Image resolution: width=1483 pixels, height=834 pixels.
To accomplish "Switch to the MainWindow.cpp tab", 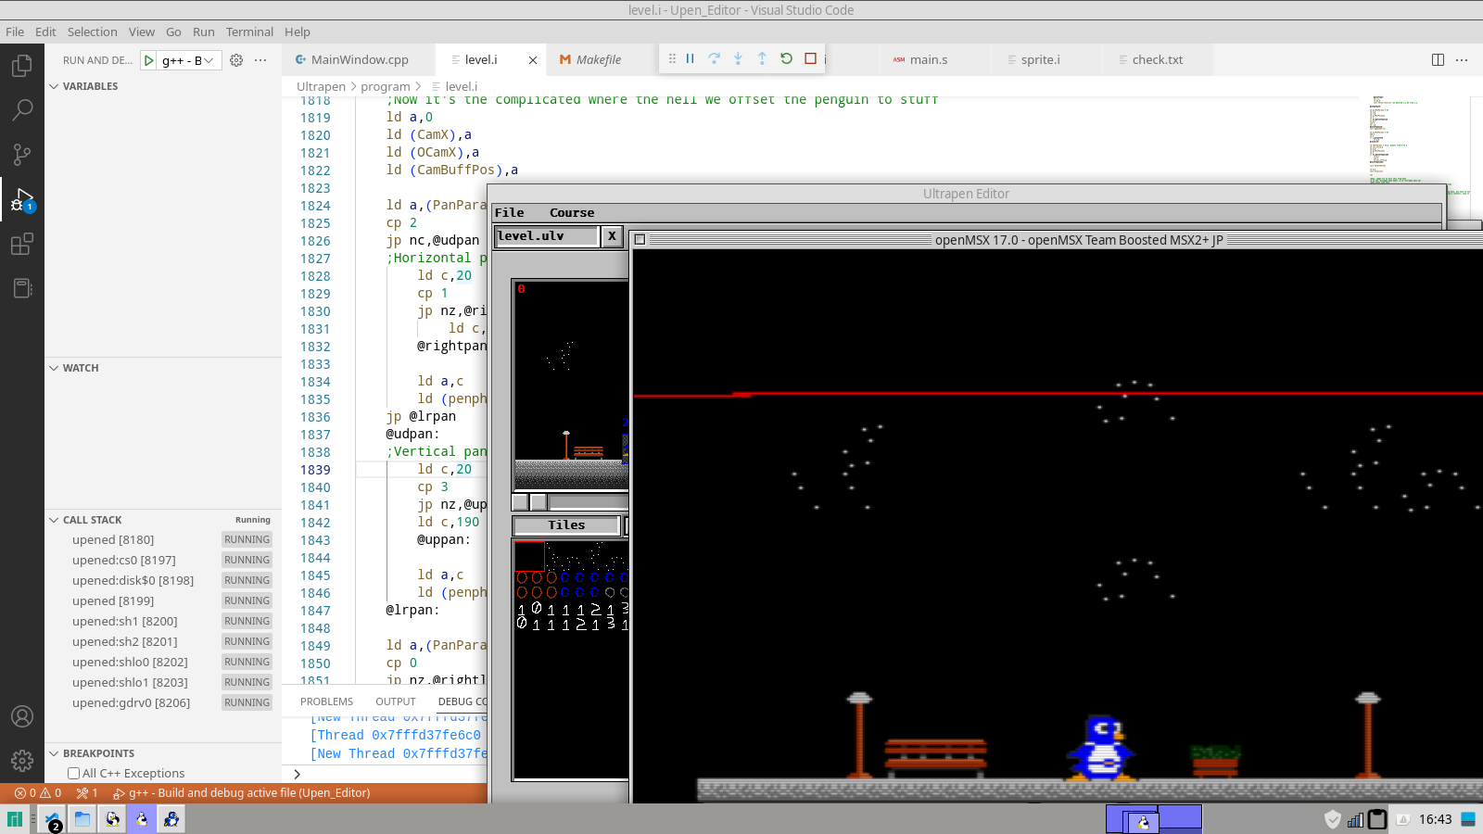I will [359, 60].
